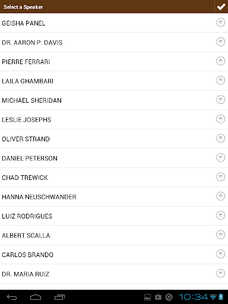
Task: Select radio button for Oliver Strand
Action: tap(220, 138)
